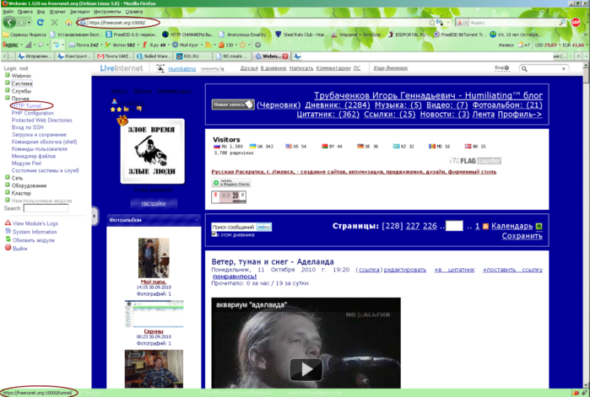Click the Stop loading X icon

pyautogui.click(x=55, y=23)
